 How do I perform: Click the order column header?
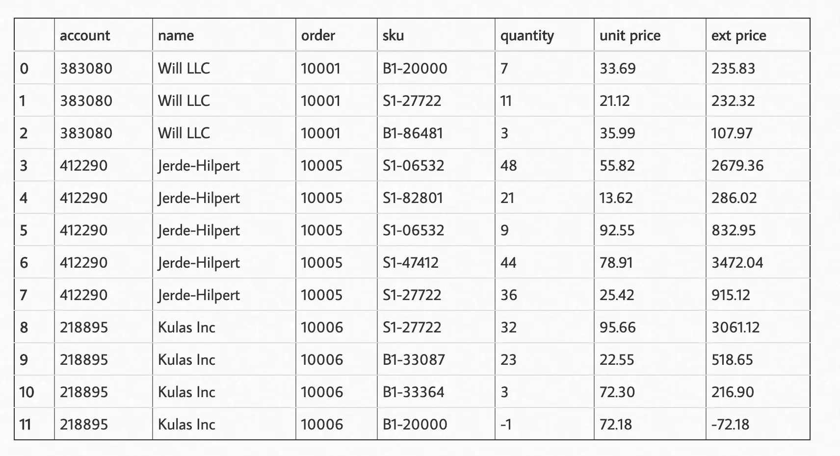point(318,35)
